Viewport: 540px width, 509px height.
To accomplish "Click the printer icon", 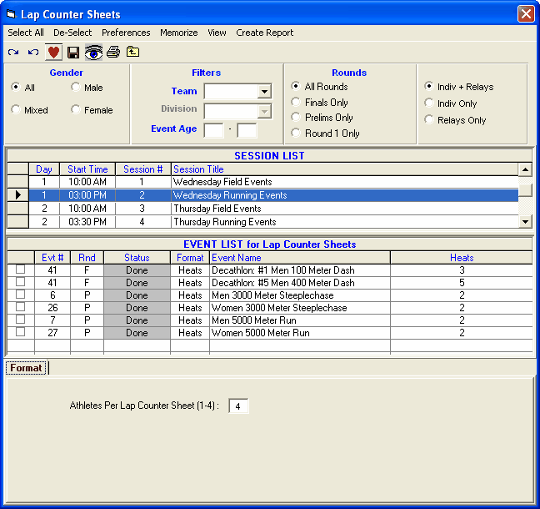I will click(113, 52).
